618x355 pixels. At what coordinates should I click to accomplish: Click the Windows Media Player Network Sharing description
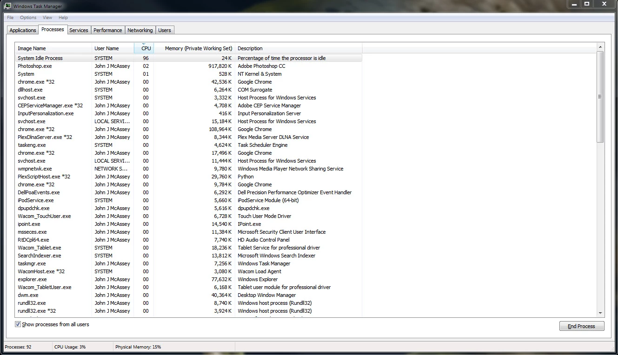click(291, 169)
